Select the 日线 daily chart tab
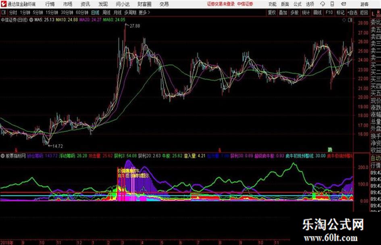 coord(95,12)
